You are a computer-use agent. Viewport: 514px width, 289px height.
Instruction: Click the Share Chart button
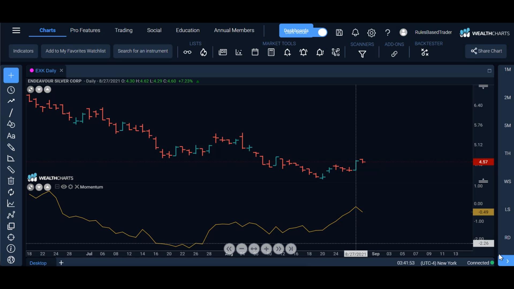click(486, 51)
